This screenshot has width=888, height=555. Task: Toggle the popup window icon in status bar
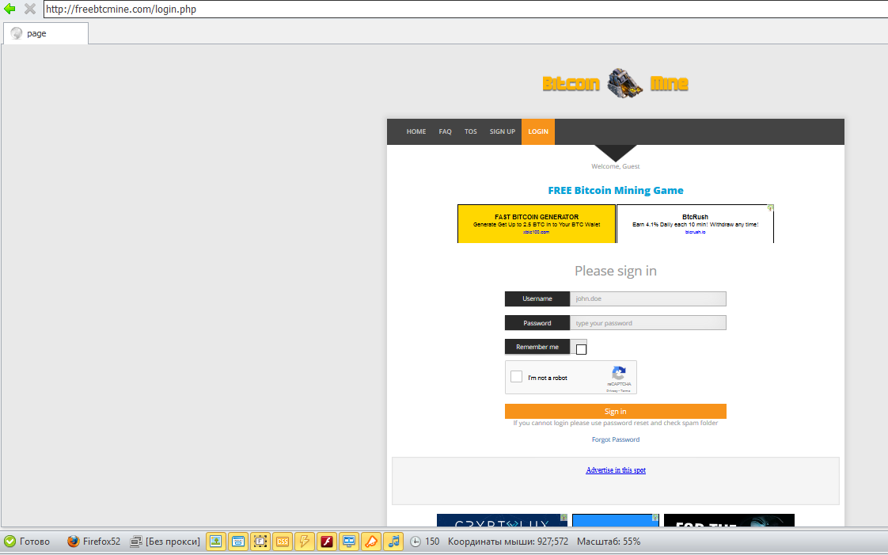pyautogui.click(x=238, y=542)
